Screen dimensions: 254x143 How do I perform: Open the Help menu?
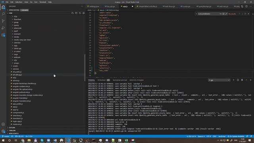coord(50,2)
